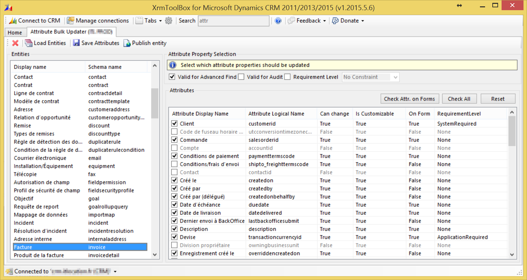The height and width of the screenshot is (280, 527).
Task: Click the Reset button
Action: [x=498, y=99]
